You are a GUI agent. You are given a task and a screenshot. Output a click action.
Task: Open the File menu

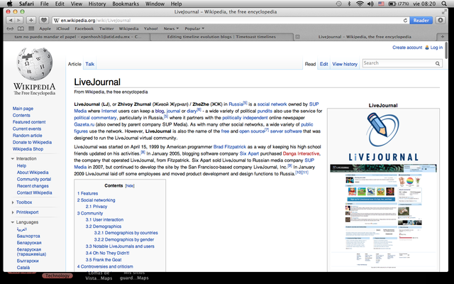44,4
